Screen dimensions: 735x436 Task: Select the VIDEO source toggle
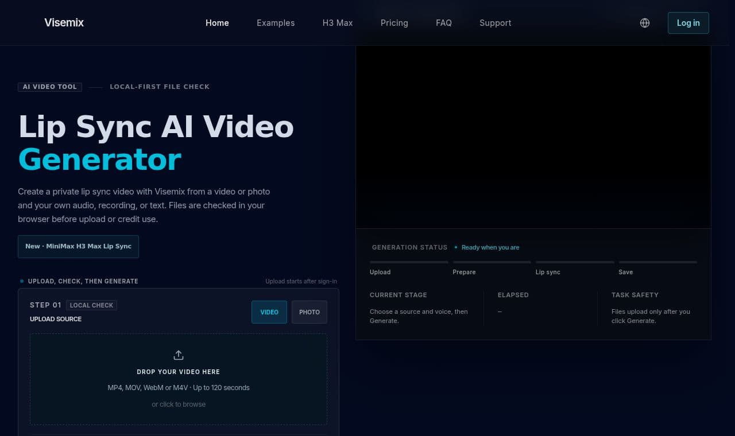pyautogui.click(x=269, y=312)
